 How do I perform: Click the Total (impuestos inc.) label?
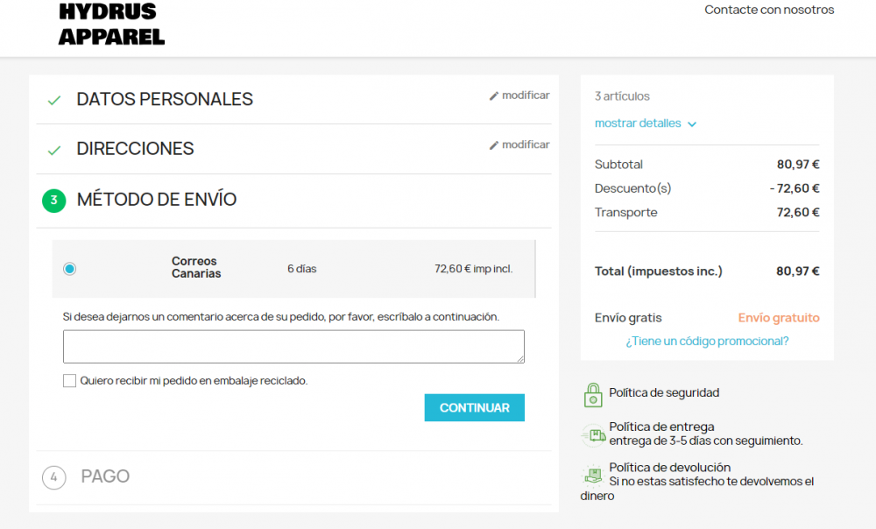658,272
